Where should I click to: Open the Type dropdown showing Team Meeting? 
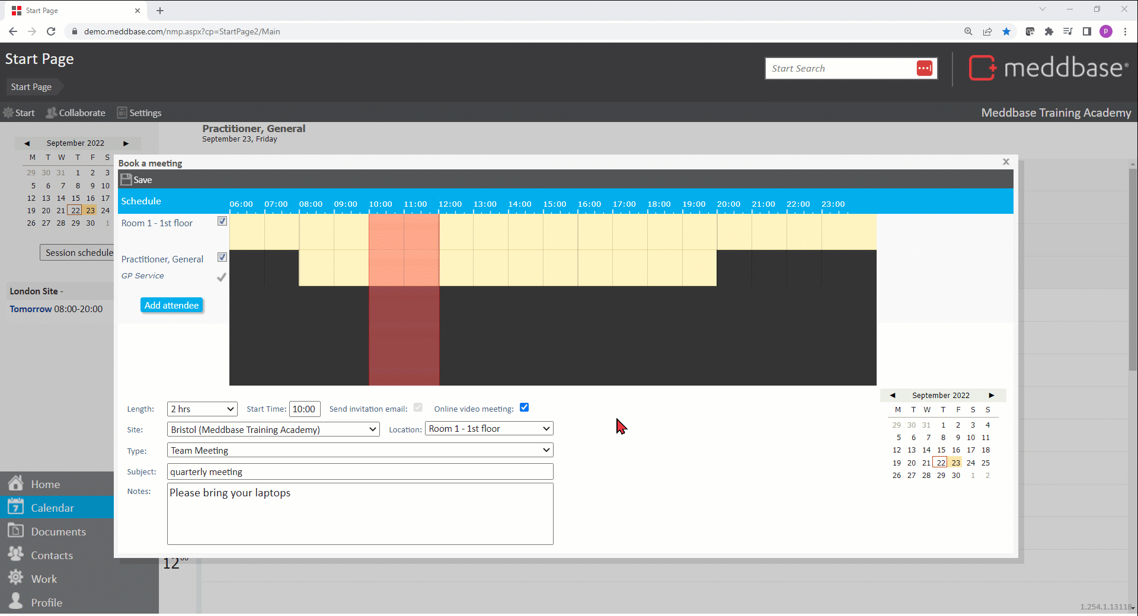(360, 451)
